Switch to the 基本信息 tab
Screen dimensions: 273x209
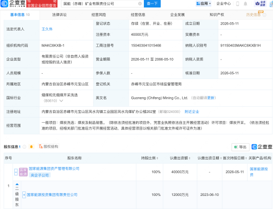(20, 15)
